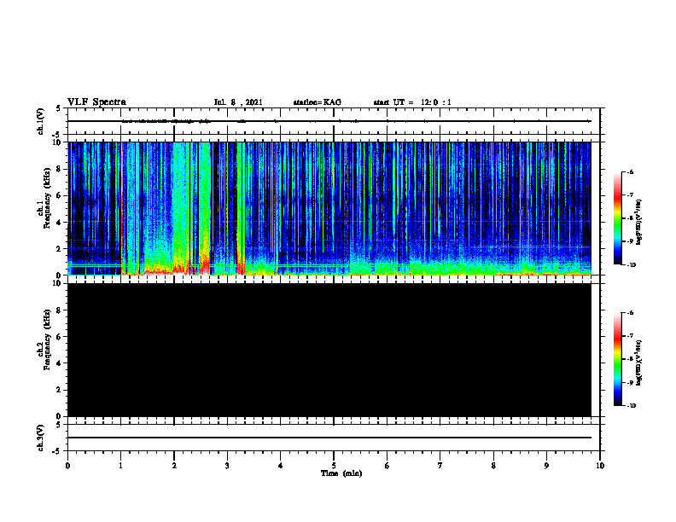Click ch.1 frequency tick label "8"
The width and height of the screenshot is (676, 522).
[x=60, y=169]
